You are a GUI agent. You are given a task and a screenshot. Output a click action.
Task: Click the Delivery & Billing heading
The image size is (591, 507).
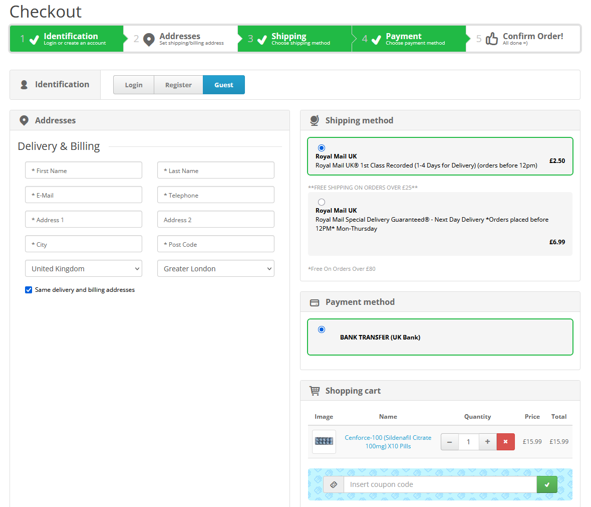59,146
